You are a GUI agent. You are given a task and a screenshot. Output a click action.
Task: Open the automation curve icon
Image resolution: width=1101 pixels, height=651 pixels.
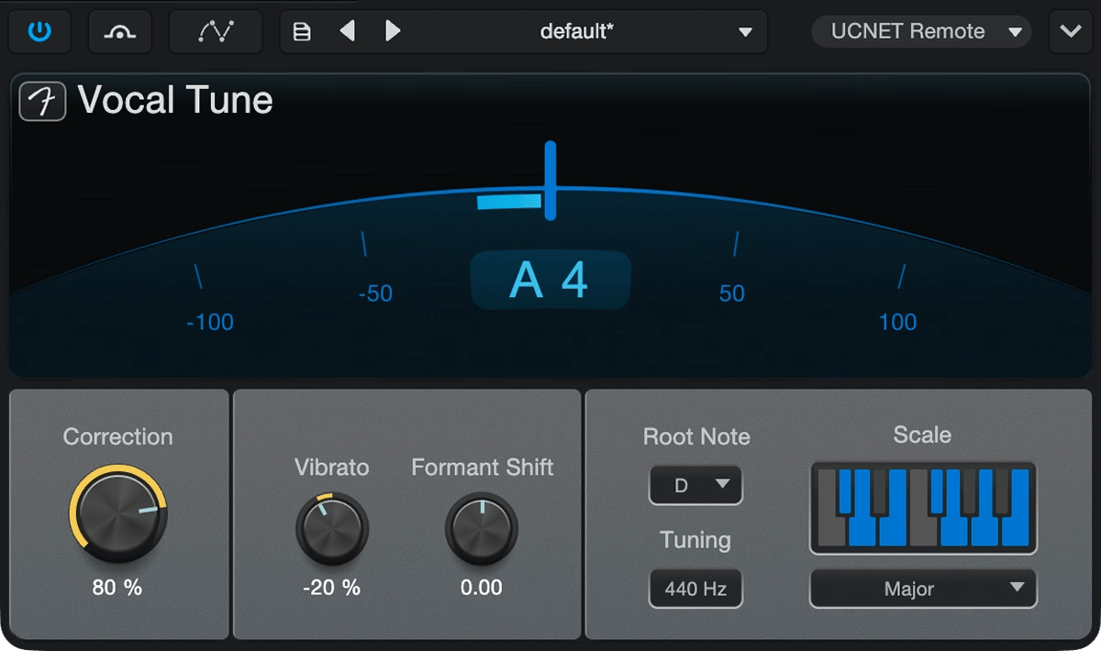pyautogui.click(x=216, y=31)
